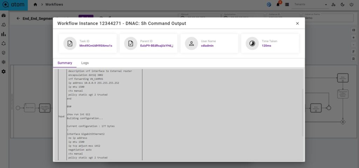
Task: Open the devices icon in the sidebar
Action: [x=4, y=25]
